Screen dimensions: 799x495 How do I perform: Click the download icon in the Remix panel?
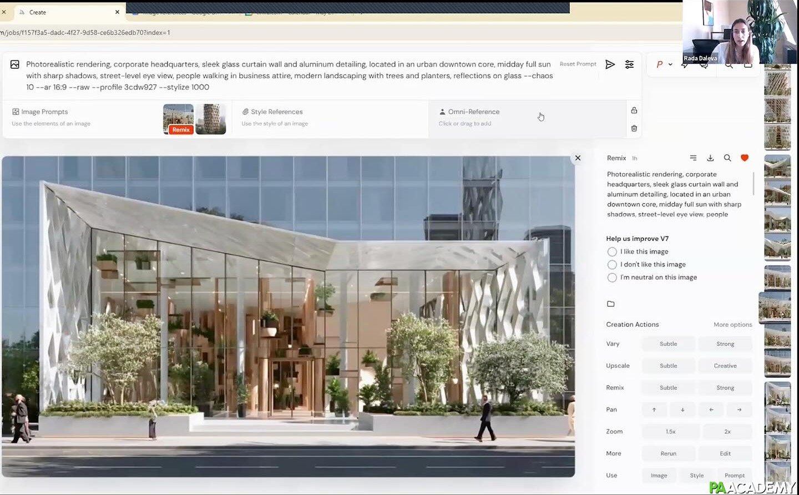tap(710, 158)
